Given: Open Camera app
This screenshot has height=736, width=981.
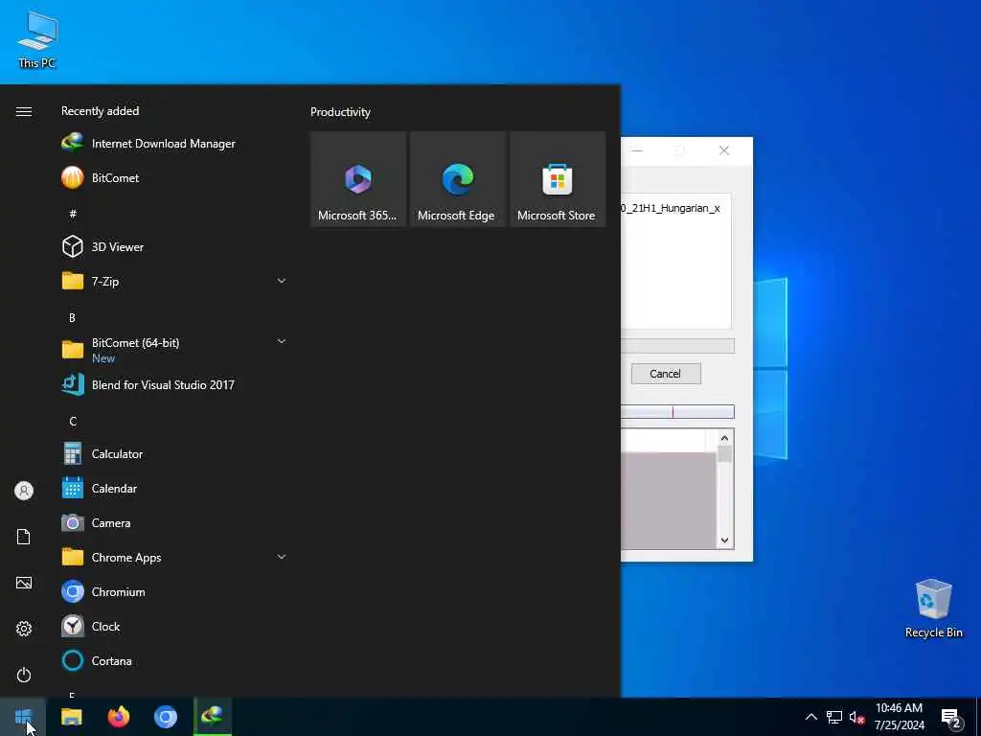Looking at the screenshot, I should point(174,522).
